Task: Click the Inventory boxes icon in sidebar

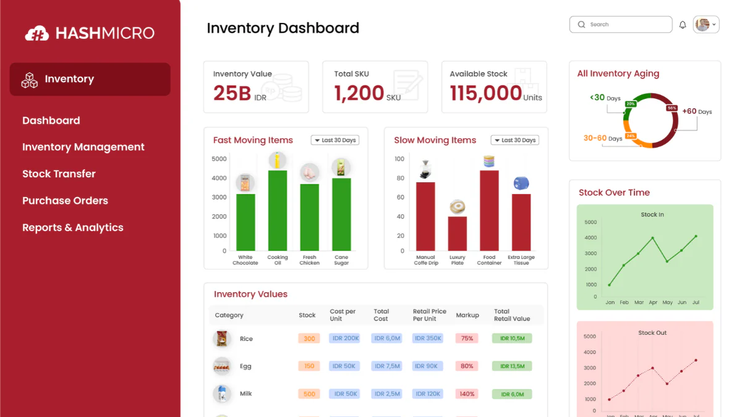Action: [x=29, y=80]
